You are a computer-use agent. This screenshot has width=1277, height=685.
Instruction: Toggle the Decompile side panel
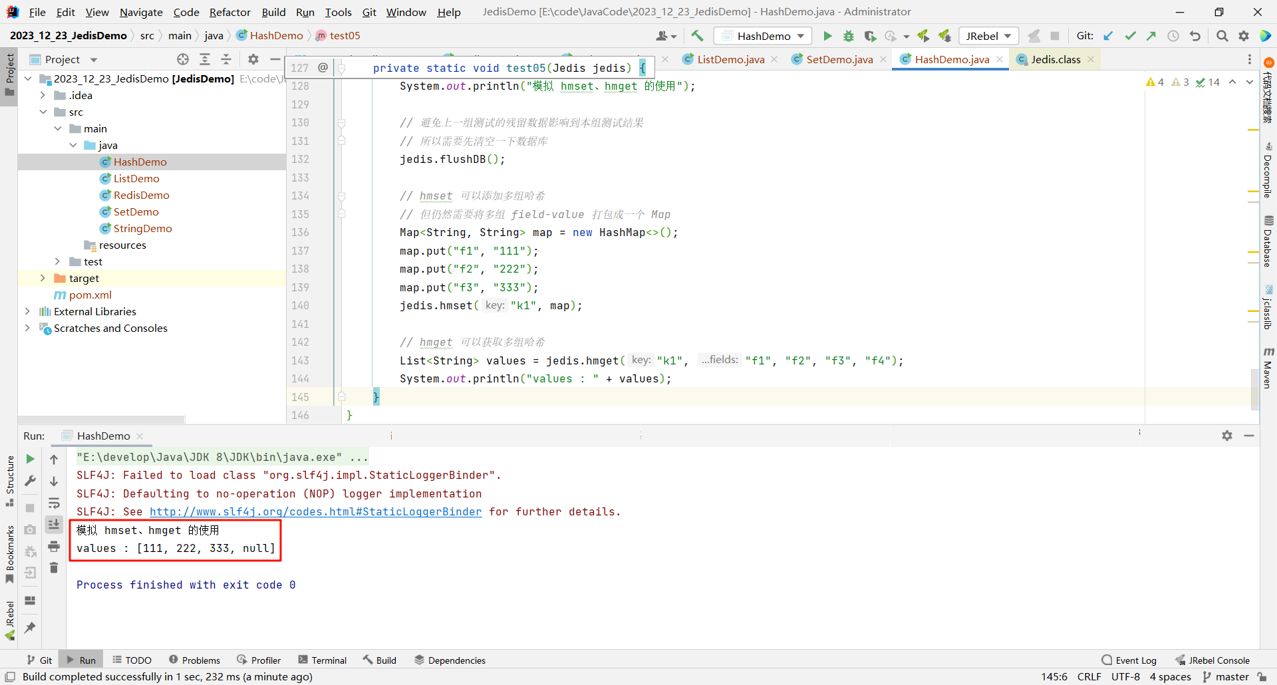1268,170
